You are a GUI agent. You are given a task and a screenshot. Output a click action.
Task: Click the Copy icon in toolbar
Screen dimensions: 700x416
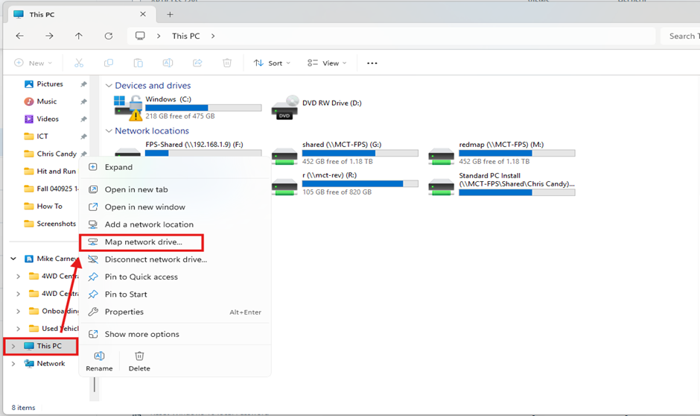pyautogui.click(x=109, y=63)
